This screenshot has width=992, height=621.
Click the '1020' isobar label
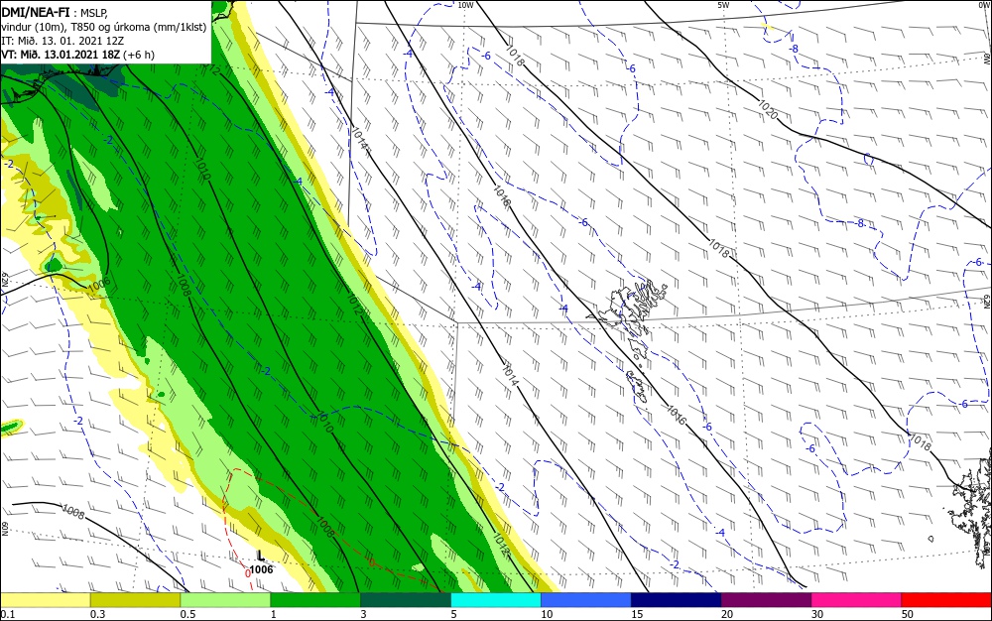[768, 109]
